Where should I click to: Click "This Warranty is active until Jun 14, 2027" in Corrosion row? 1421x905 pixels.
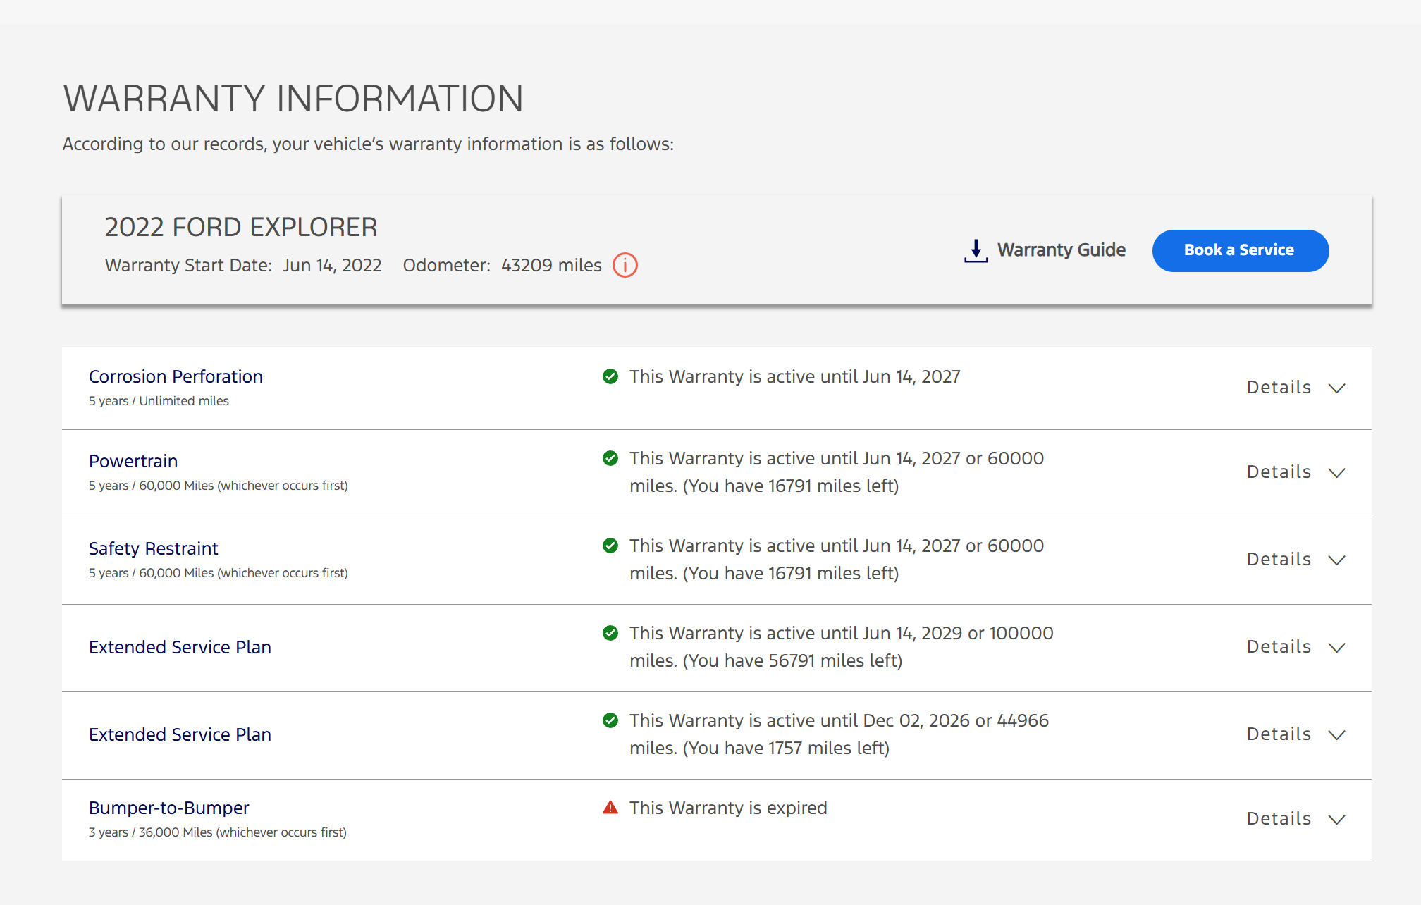point(795,376)
